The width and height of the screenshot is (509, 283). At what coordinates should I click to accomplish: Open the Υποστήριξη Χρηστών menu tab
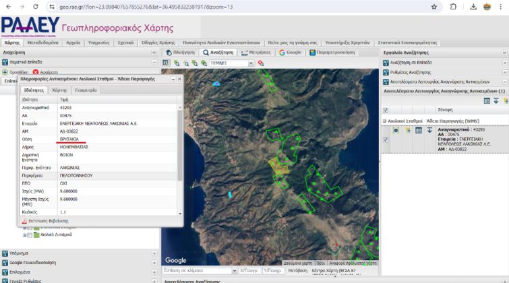coord(347,42)
